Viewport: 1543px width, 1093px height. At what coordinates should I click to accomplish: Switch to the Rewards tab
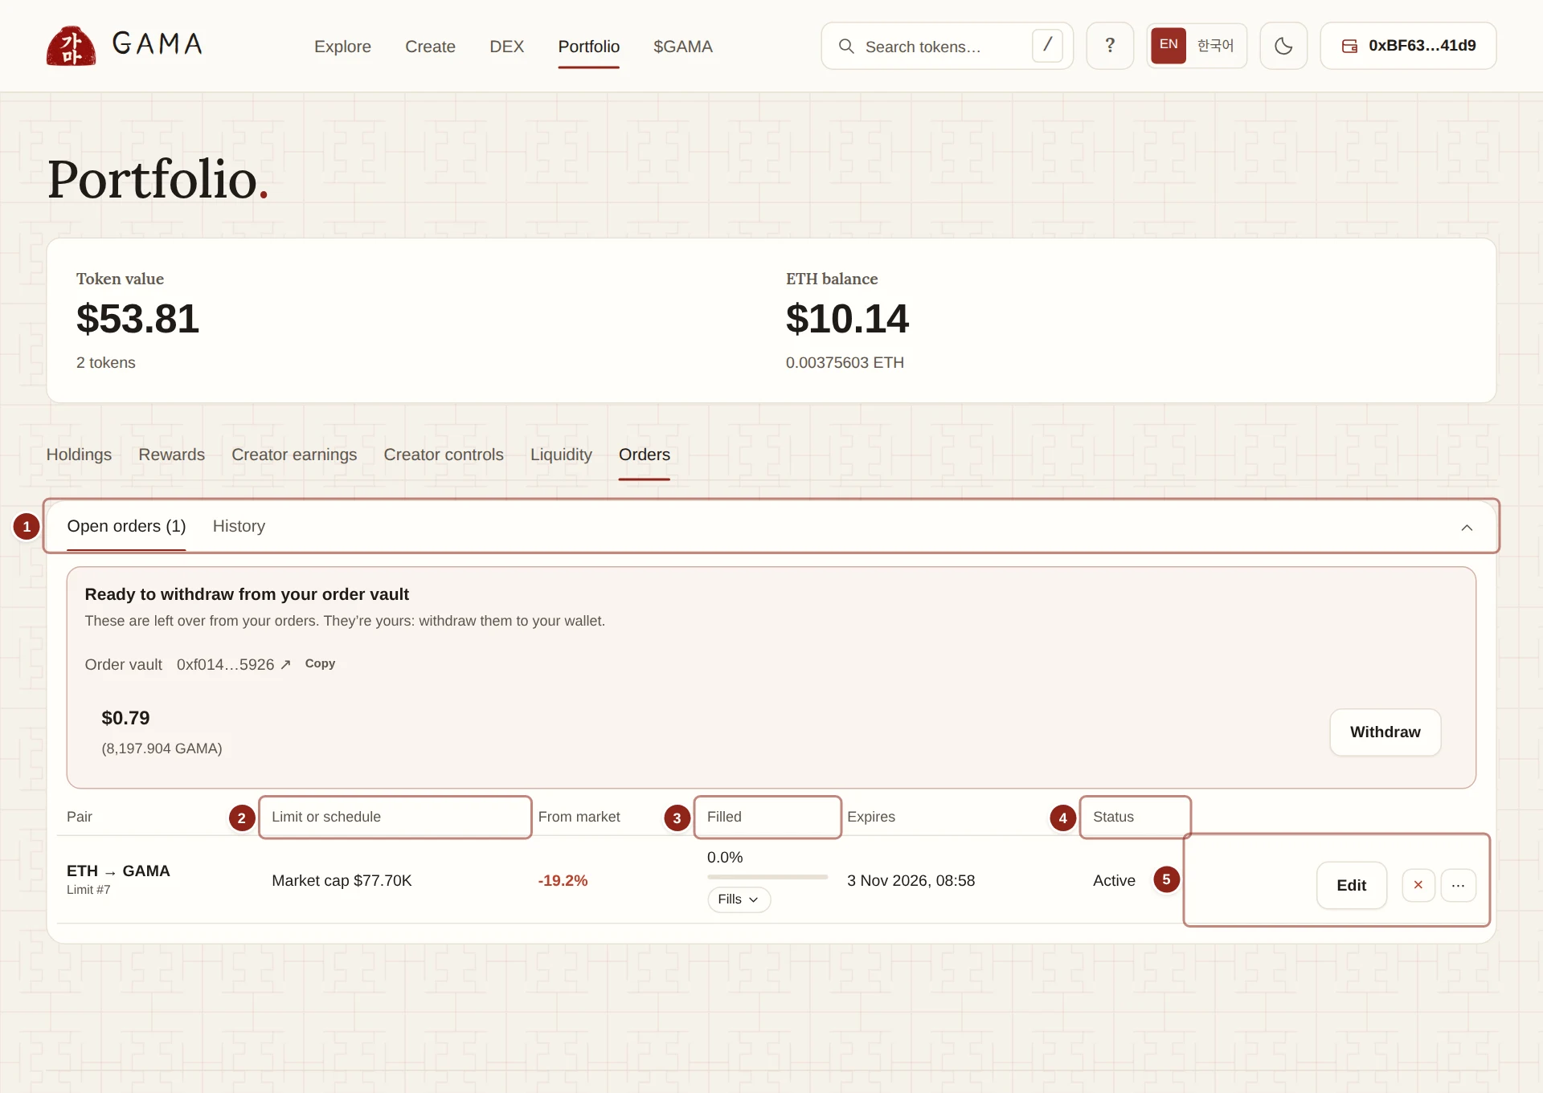(171, 455)
